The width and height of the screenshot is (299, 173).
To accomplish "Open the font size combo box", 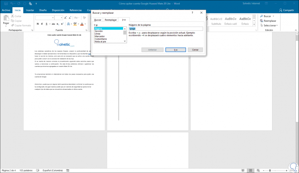I will pyautogui.click(x=59, y=18).
